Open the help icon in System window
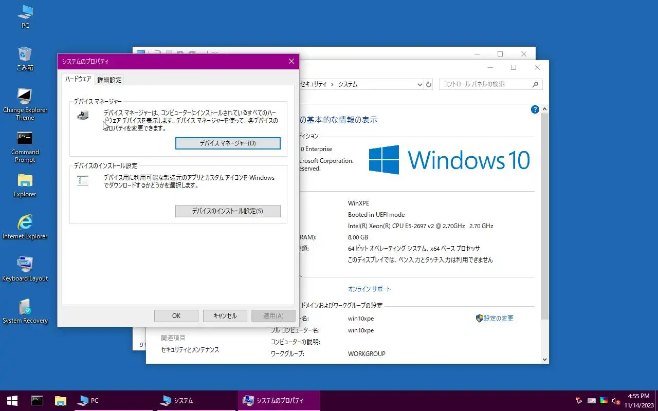 pyautogui.click(x=535, y=109)
